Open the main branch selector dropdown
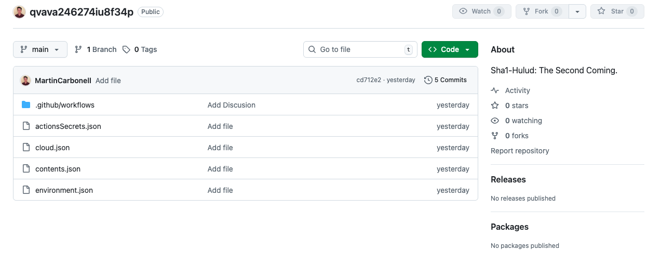 pos(40,49)
